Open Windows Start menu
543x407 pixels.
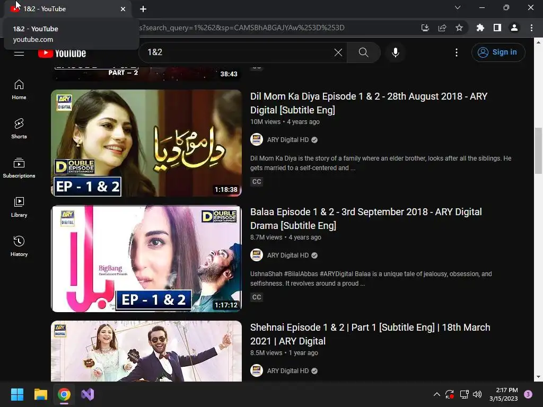click(17, 394)
